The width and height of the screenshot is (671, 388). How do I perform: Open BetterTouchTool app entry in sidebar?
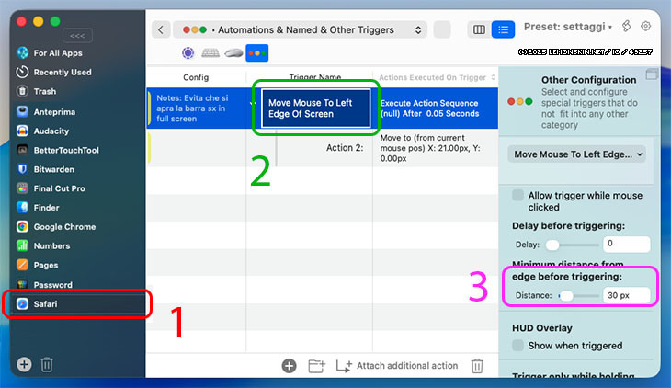(65, 150)
